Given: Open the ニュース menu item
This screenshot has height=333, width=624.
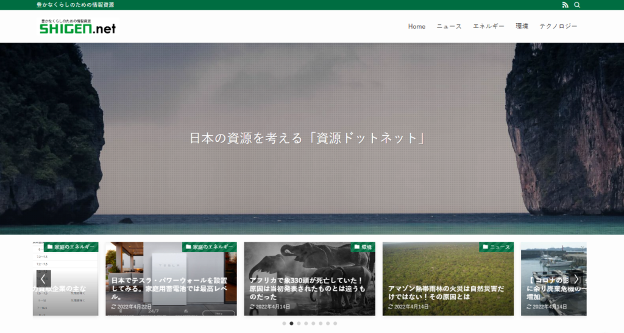Looking at the screenshot, I should coord(449,27).
